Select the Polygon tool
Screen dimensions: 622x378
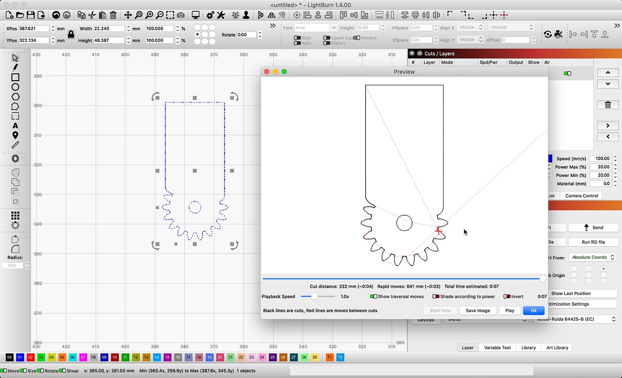tap(15, 97)
